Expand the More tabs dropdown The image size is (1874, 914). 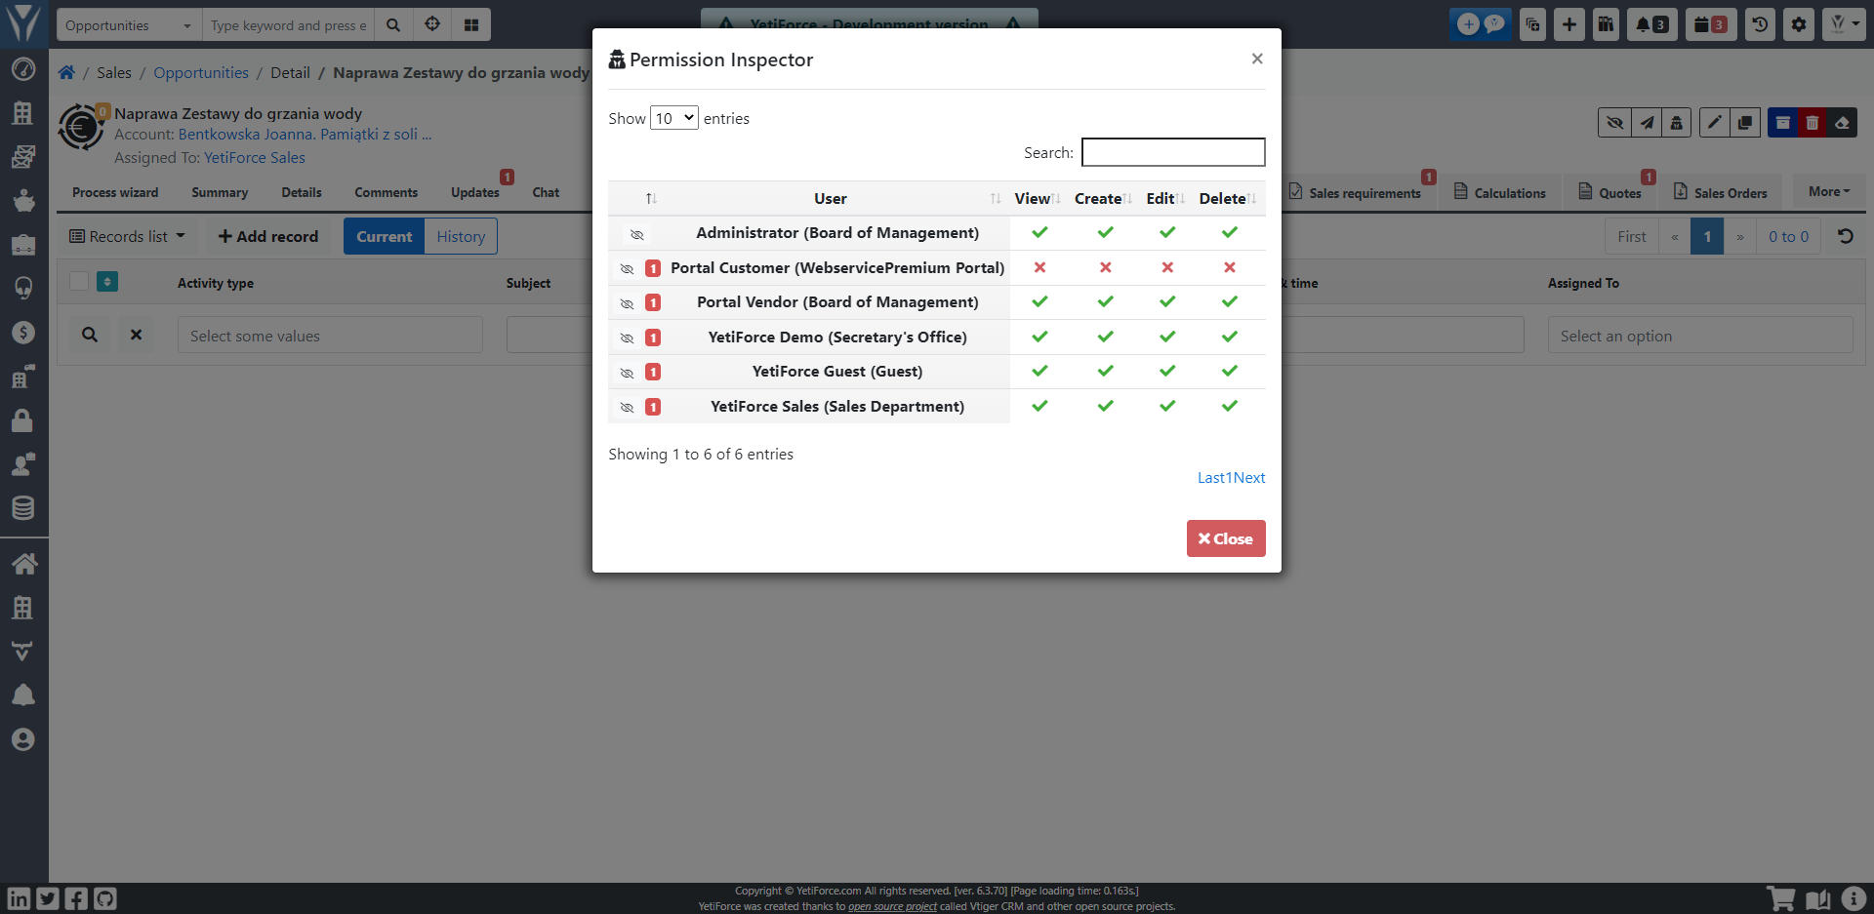(1829, 192)
